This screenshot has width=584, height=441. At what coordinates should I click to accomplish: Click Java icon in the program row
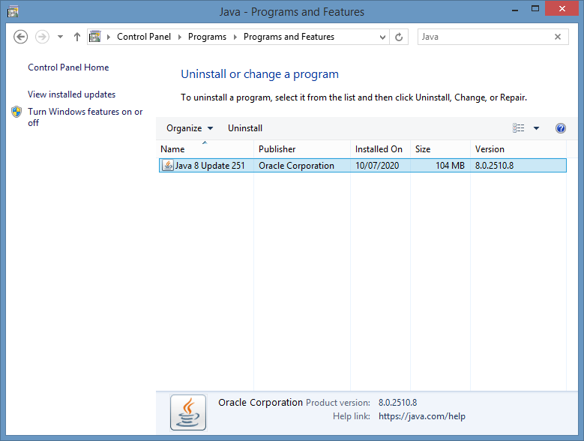(168, 165)
